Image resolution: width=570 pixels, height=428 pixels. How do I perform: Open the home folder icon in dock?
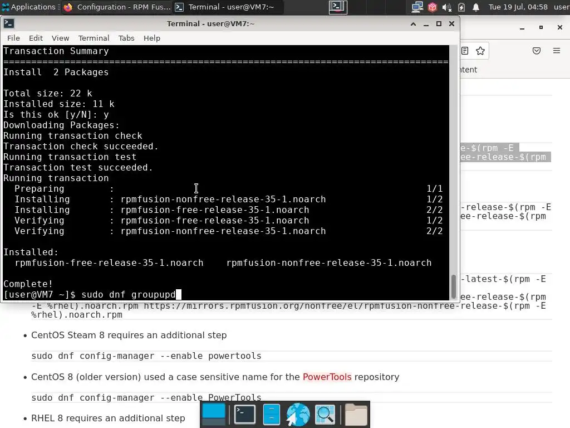coord(356,415)
